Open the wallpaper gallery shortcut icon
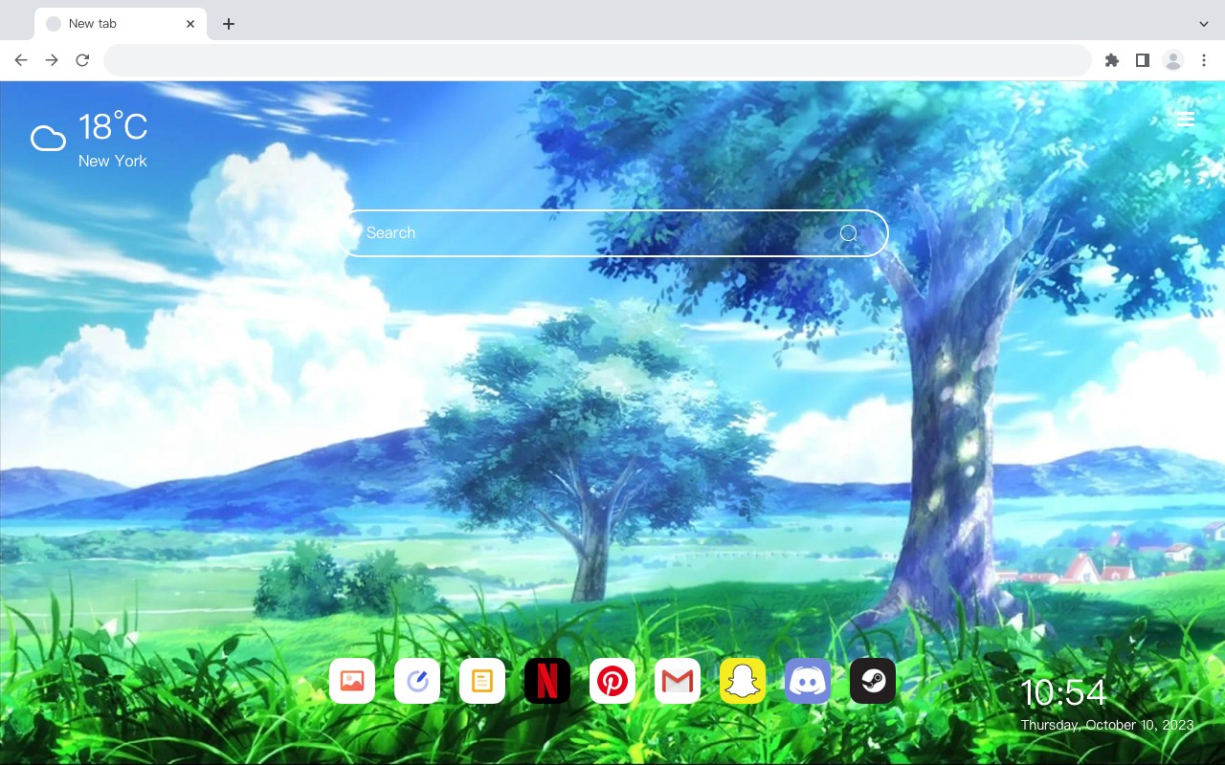The height and width of the screenshot is (765, 1225). coord(352,681)
